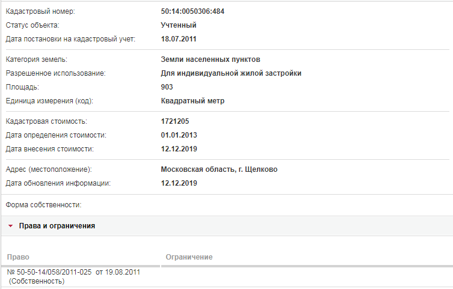The height and width of the screenshot is (289, 453).
Task: Click the Собственность text entry
Action: tap(37, 281)
